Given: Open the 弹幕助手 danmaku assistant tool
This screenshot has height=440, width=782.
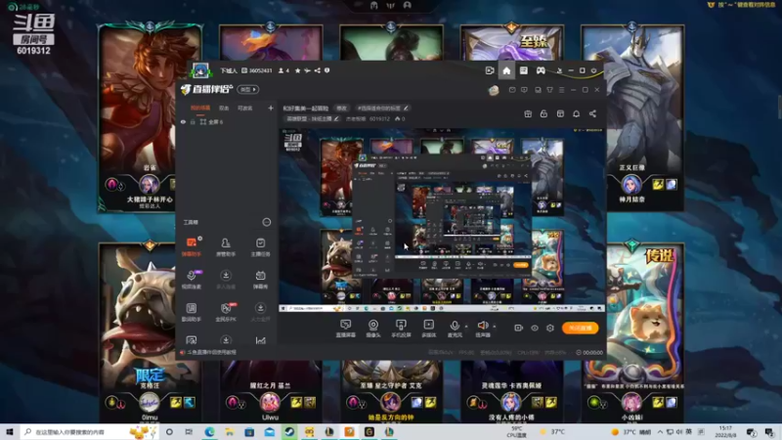Looking at the screenshot, I should coord(191,246).
